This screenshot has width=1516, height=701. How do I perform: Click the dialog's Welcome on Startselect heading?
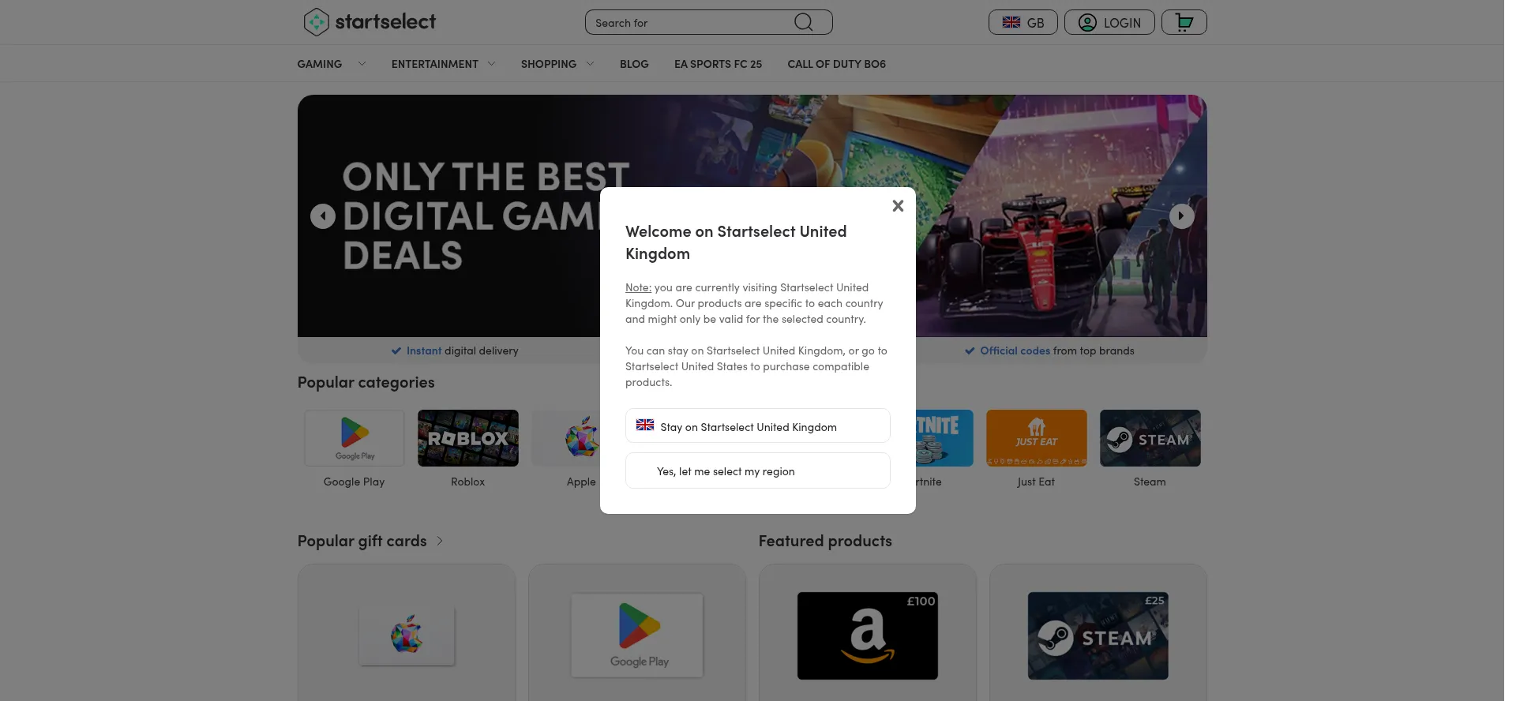[736, 242]
